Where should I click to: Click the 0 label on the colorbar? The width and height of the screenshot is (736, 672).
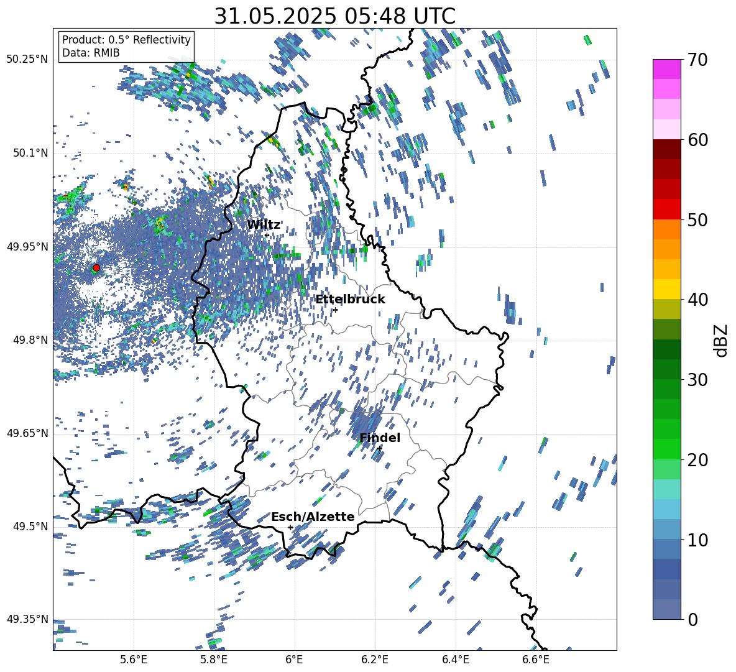692,619
